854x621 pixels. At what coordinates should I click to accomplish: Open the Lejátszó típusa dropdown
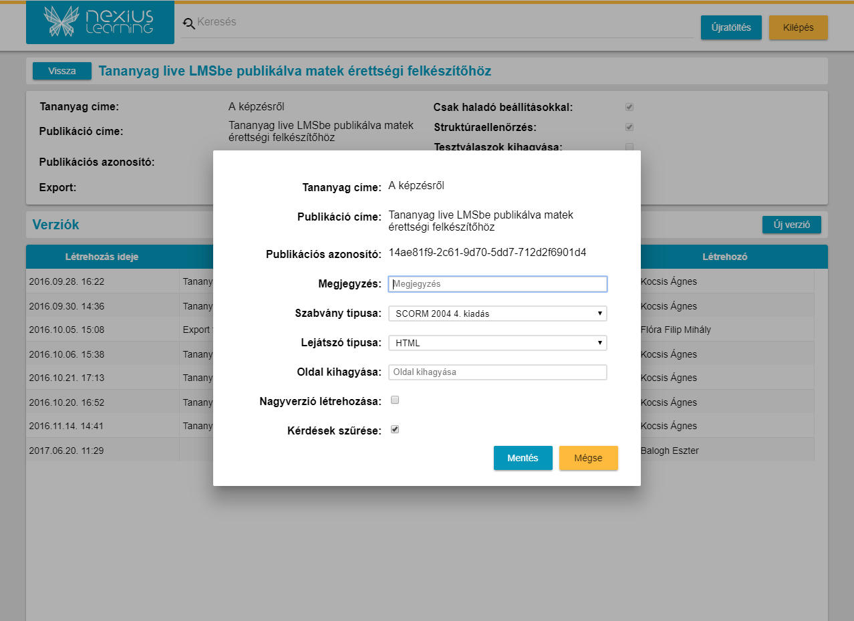[x=497, y=343]
